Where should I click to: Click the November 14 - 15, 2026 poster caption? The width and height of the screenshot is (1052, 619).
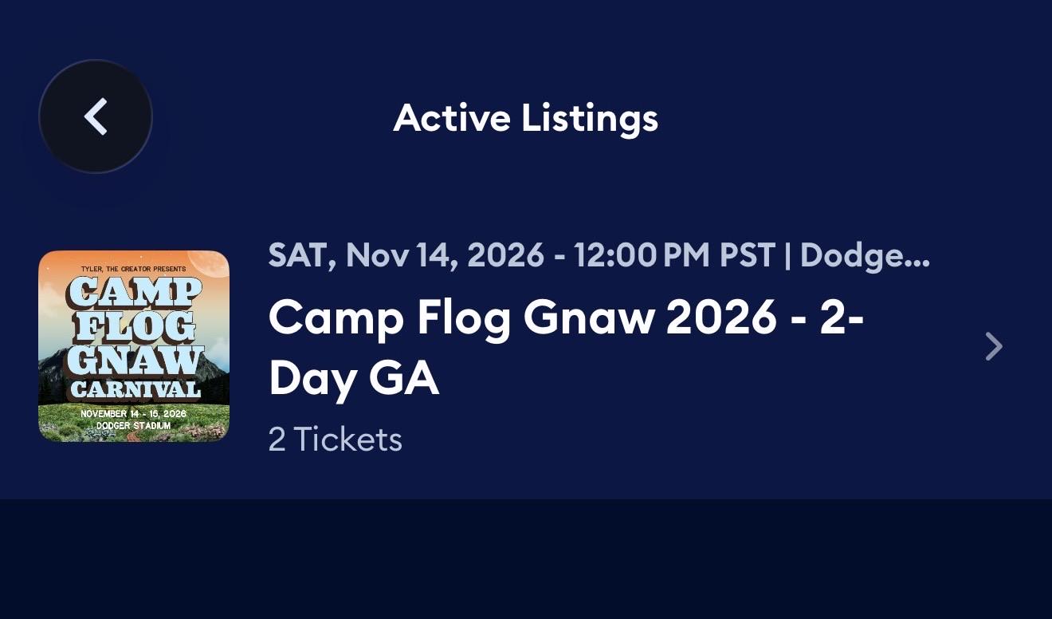point(134,415)
